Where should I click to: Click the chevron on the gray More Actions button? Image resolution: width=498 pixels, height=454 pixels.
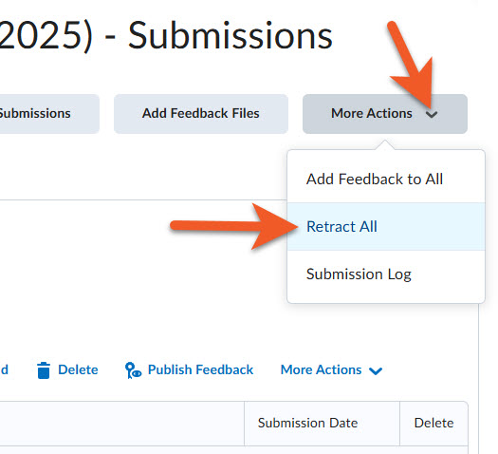(432, 114)
